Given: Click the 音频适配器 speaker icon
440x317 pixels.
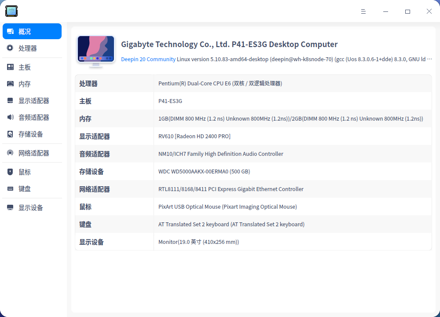Looking at the screenshot, I should tap(10, 117).
